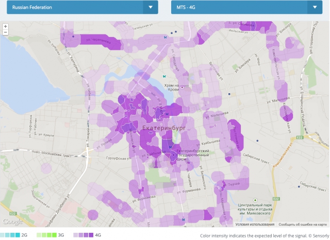
Task: Click the darkest 4G purple legend swatch
Action: coord(91,235)
